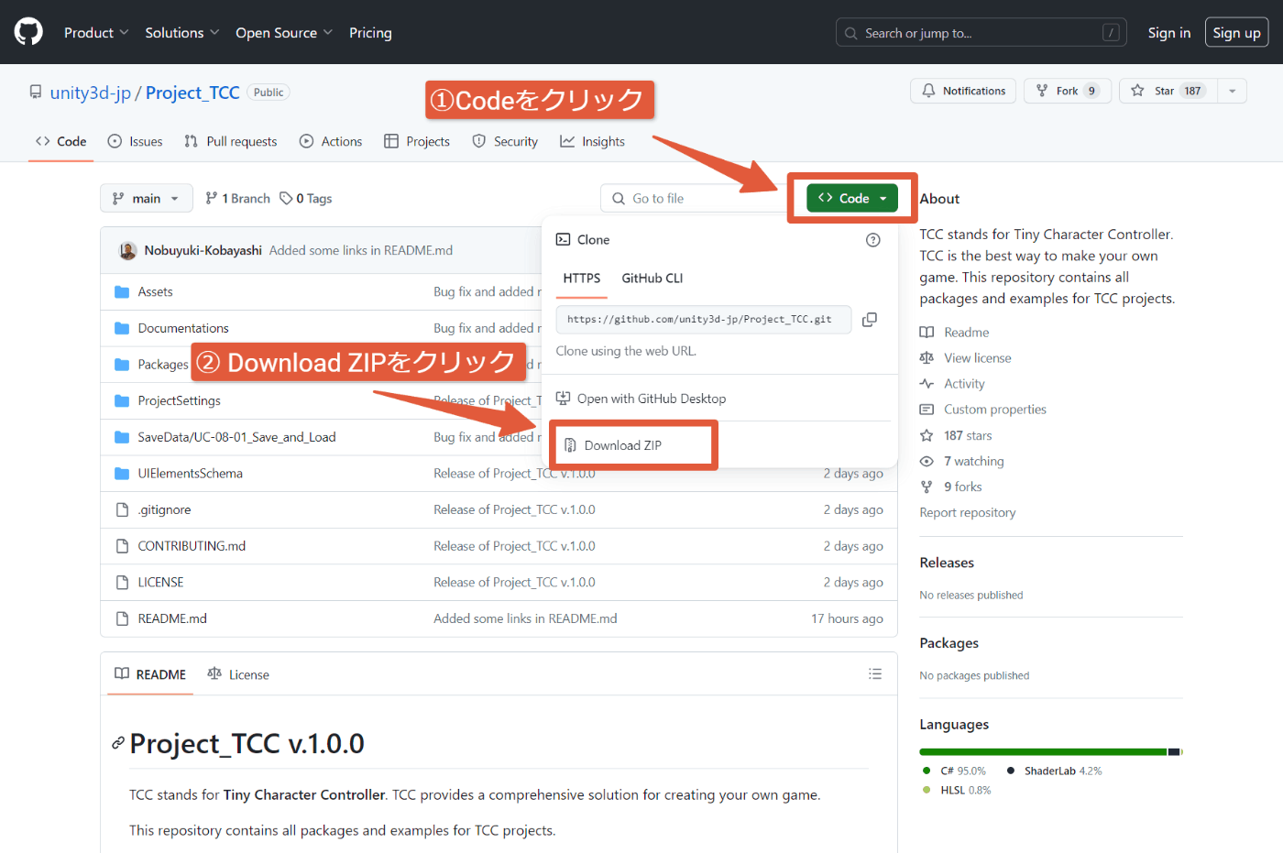This screenshot has height=853, width=1283.
Task: Click the UIElementsSchema folder icon
Action: click(x=122, y=473)
